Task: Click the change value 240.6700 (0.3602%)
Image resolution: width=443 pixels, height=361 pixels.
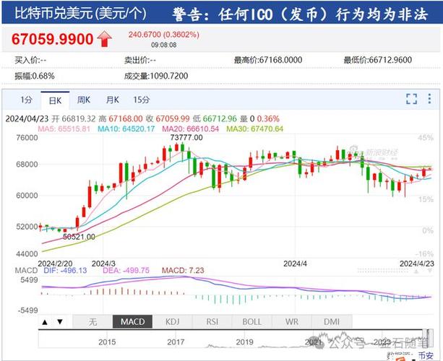Action: coord(164,35)
